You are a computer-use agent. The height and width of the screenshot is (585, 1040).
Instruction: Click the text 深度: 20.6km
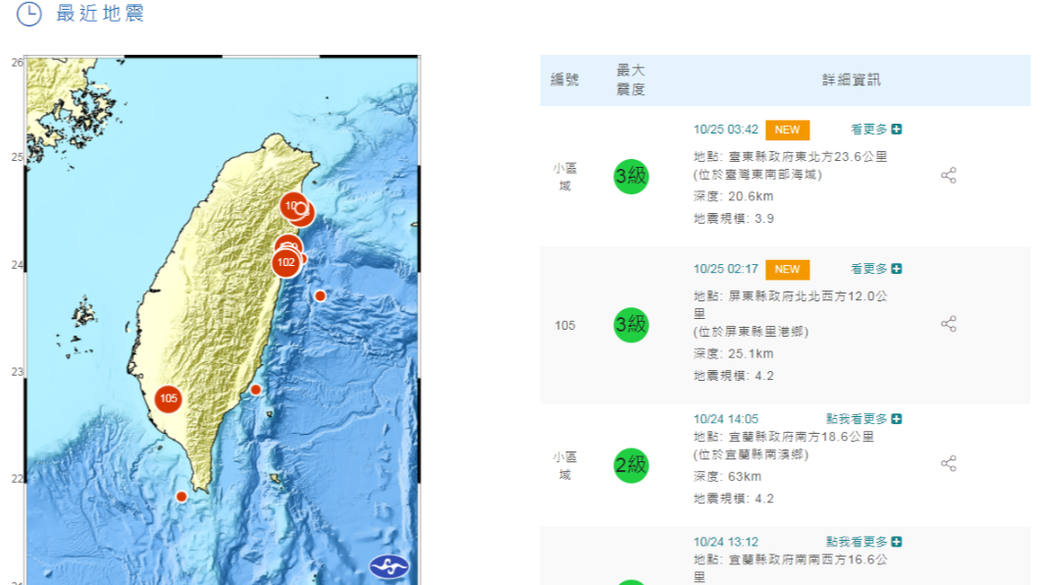pyautogui.click(x=733, y=196)
